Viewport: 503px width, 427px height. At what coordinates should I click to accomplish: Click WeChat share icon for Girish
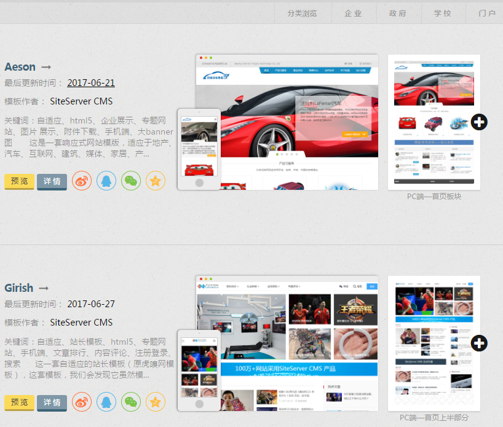(131, 402)
